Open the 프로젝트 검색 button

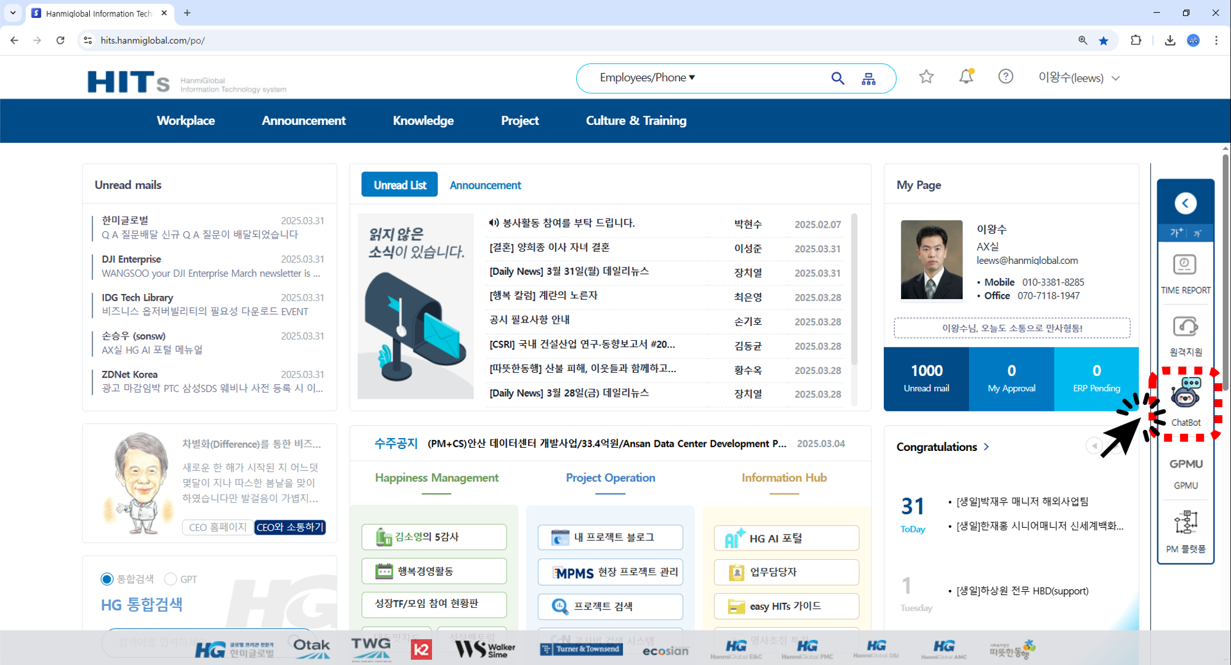point(610,607)
